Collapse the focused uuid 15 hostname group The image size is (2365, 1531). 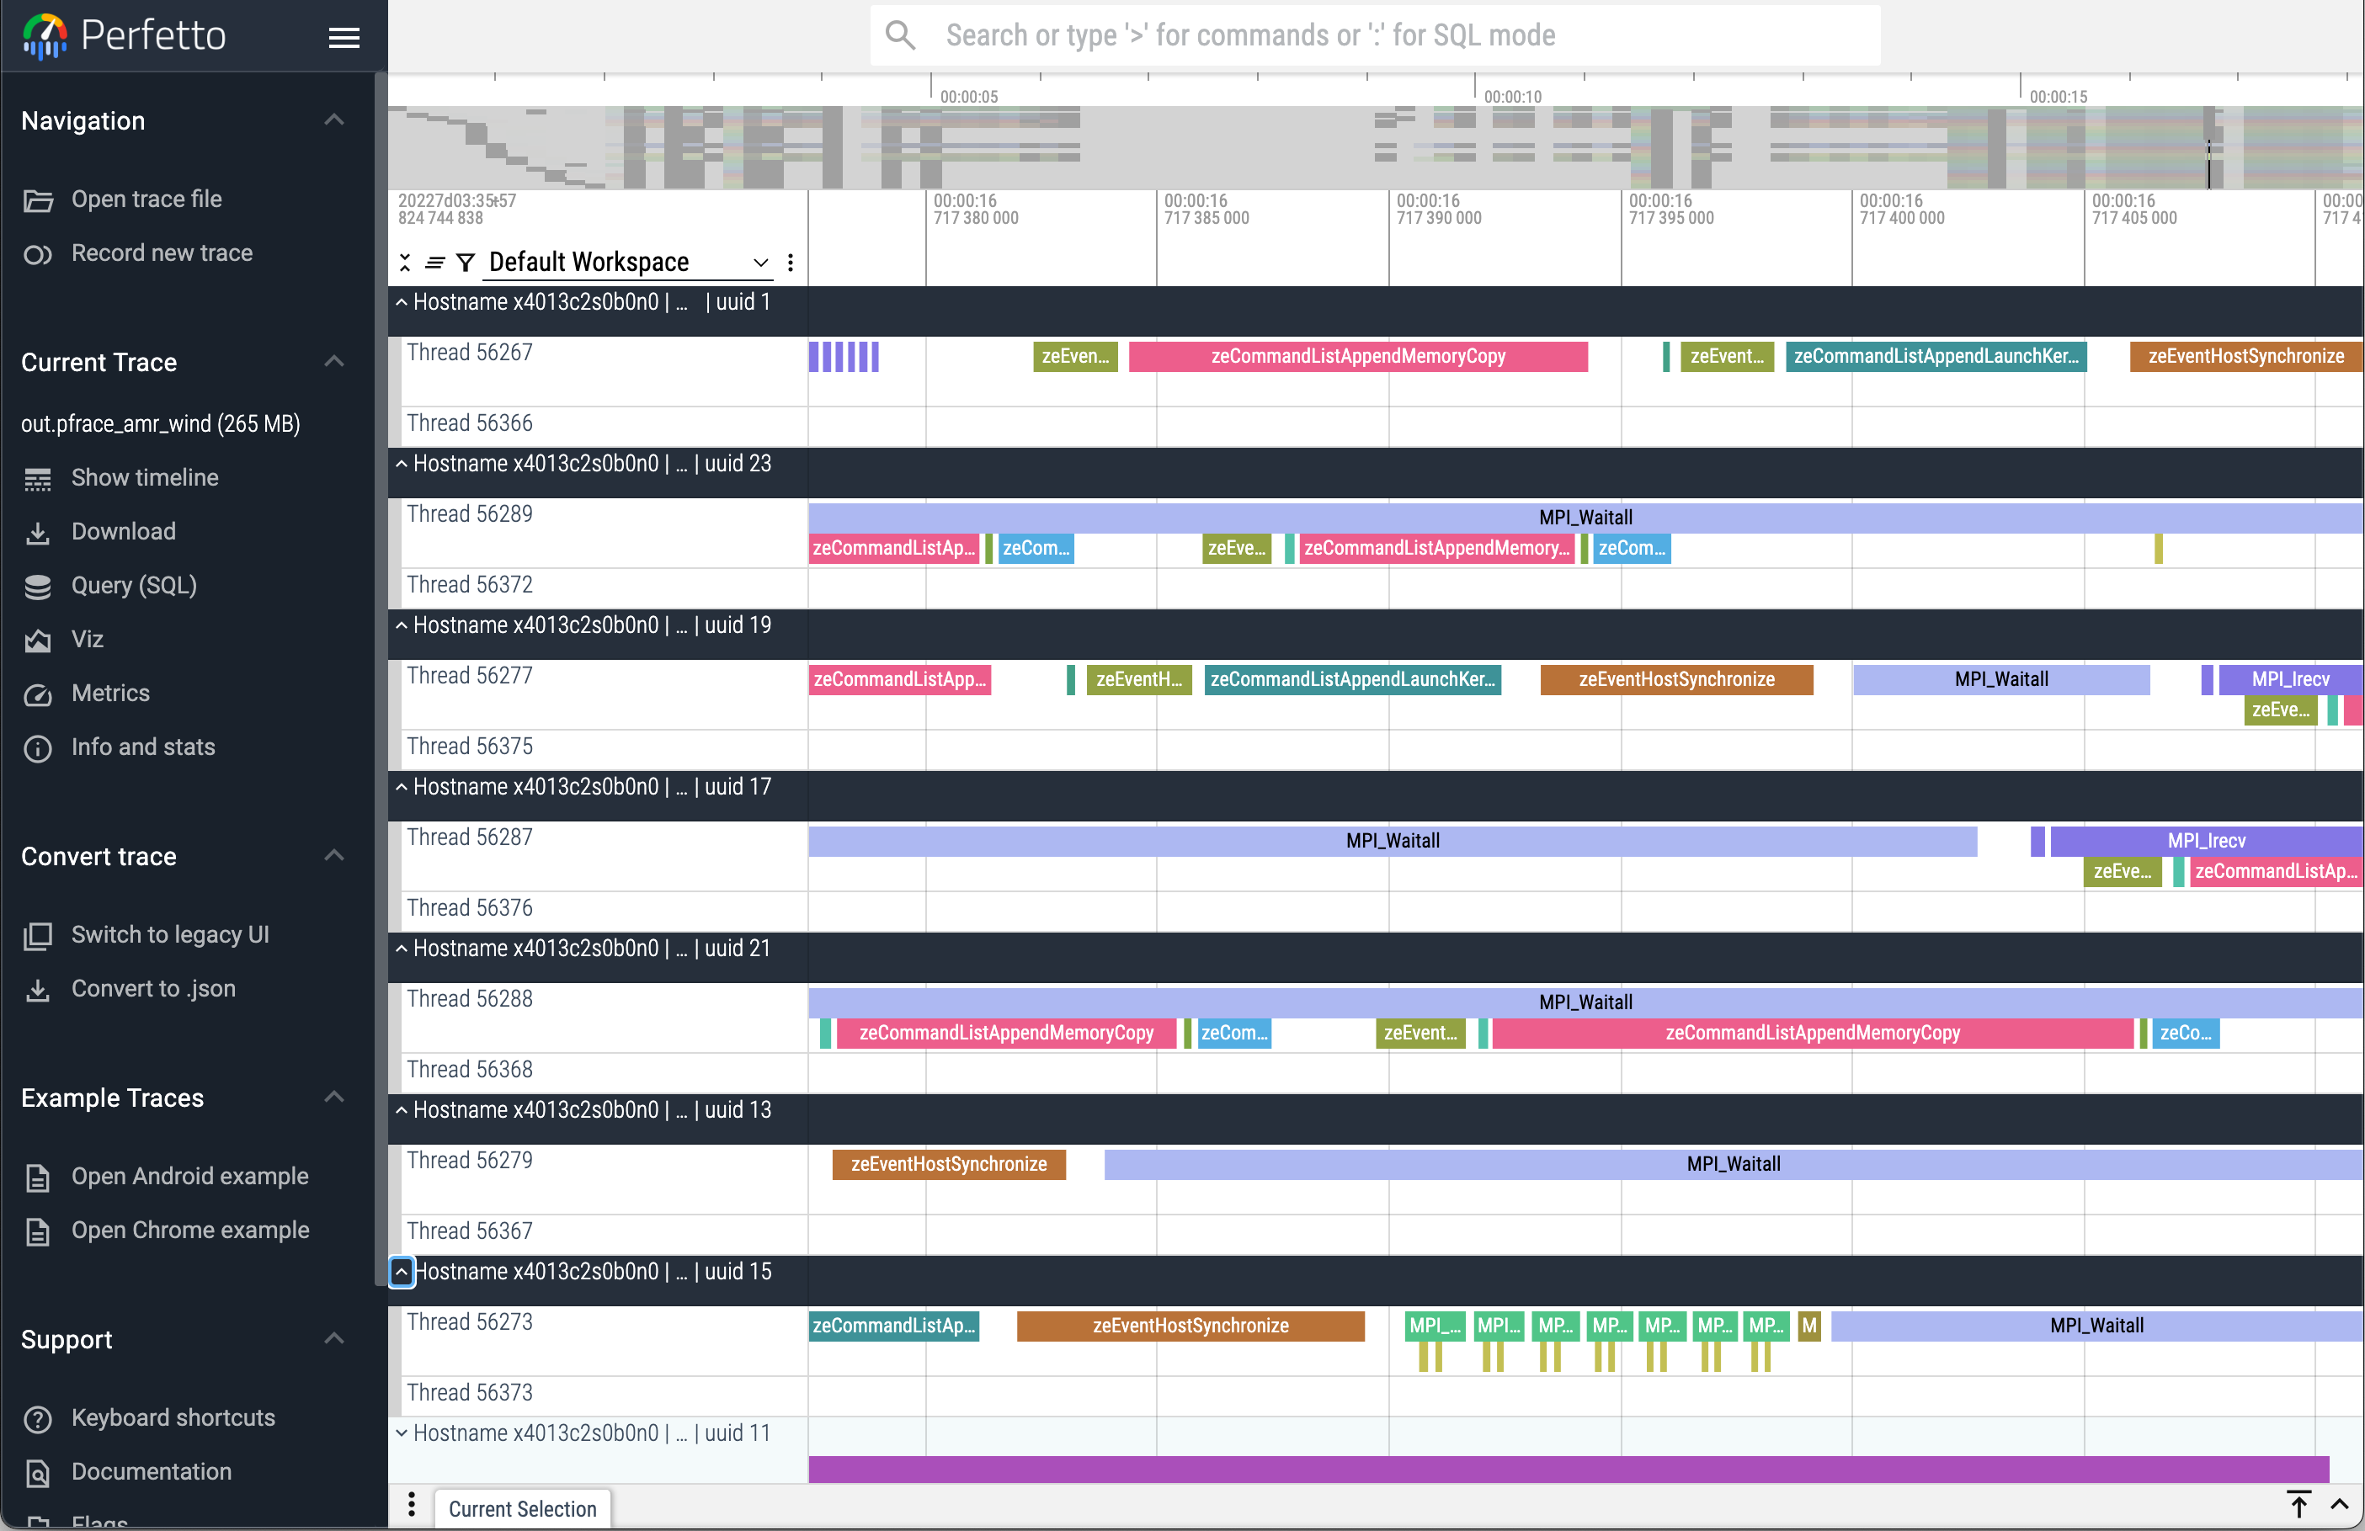click(402, 1272)
